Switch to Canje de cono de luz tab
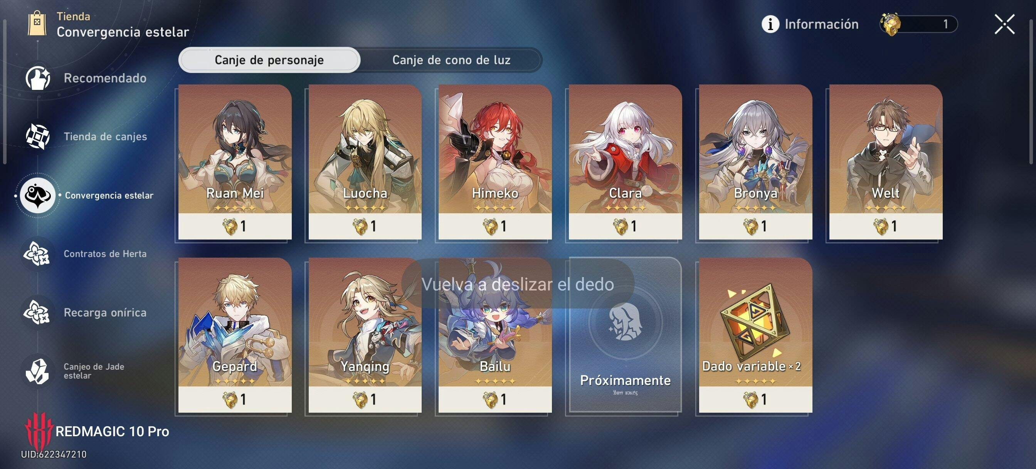 [451, 60]
